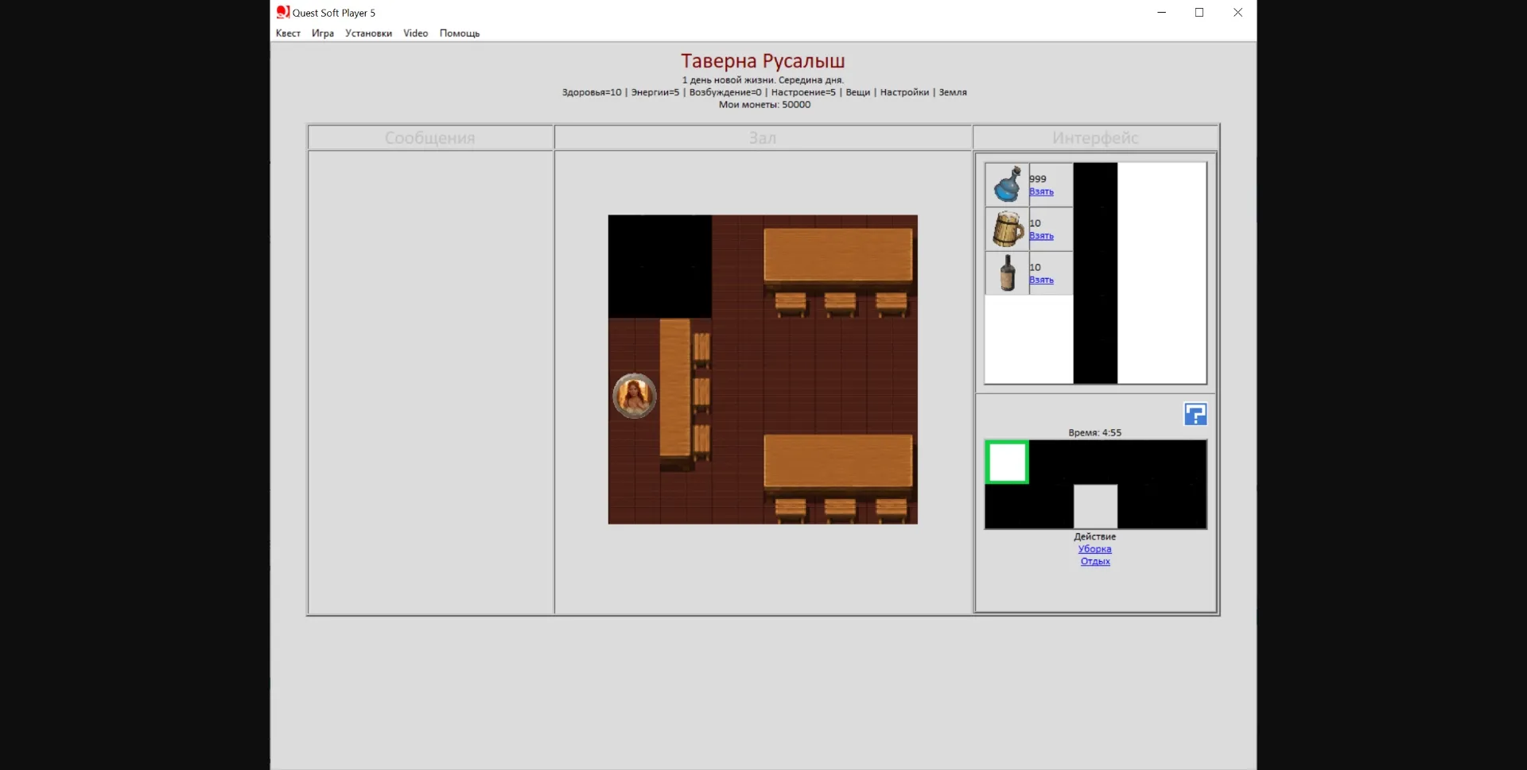Open the Земля link in the status line
The image size is (1527, 770).
[x=951, y=92]
